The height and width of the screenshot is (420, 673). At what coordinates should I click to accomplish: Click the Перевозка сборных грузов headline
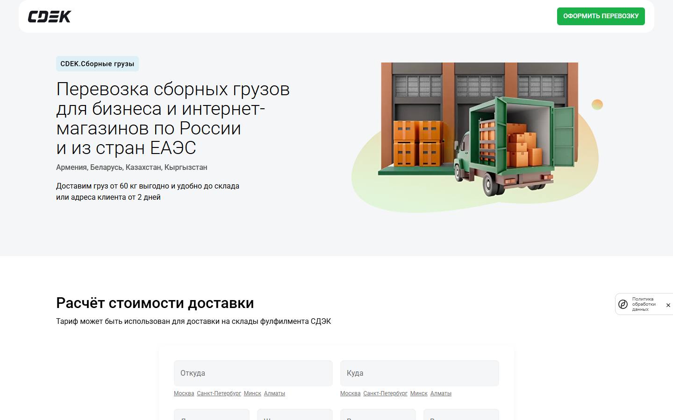[173, 119]
